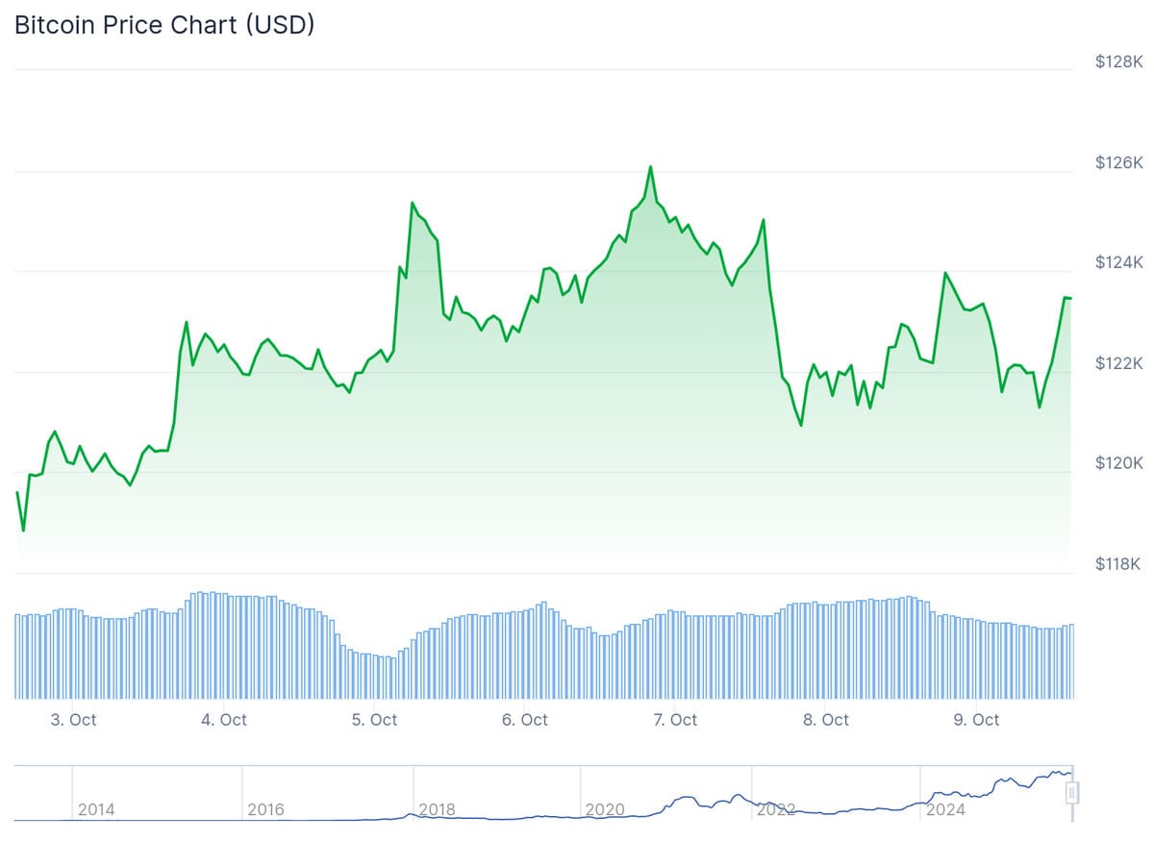The image size is (1154, 842).
Task: Click the highest peak of the price line
Action: (650, 167)
